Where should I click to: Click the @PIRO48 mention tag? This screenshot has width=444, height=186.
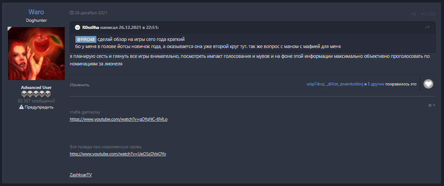[x=86, y=39]
